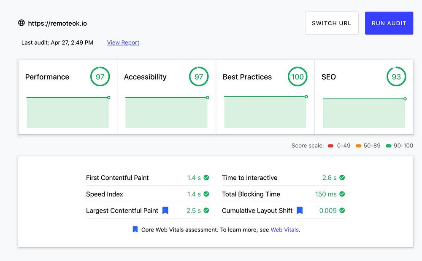422x261 pixels.
Task: Click the SEO score circle 93
Action: [x=396, y=77]
